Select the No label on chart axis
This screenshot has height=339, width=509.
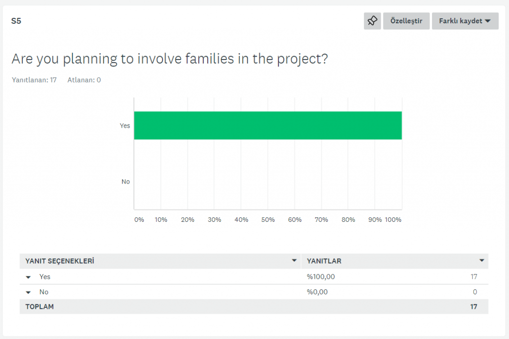pyautogui.click(x=125, y=182)
